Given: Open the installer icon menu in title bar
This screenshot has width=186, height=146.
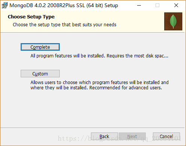Looking at the screenshot, I should [x=5, y=5].
